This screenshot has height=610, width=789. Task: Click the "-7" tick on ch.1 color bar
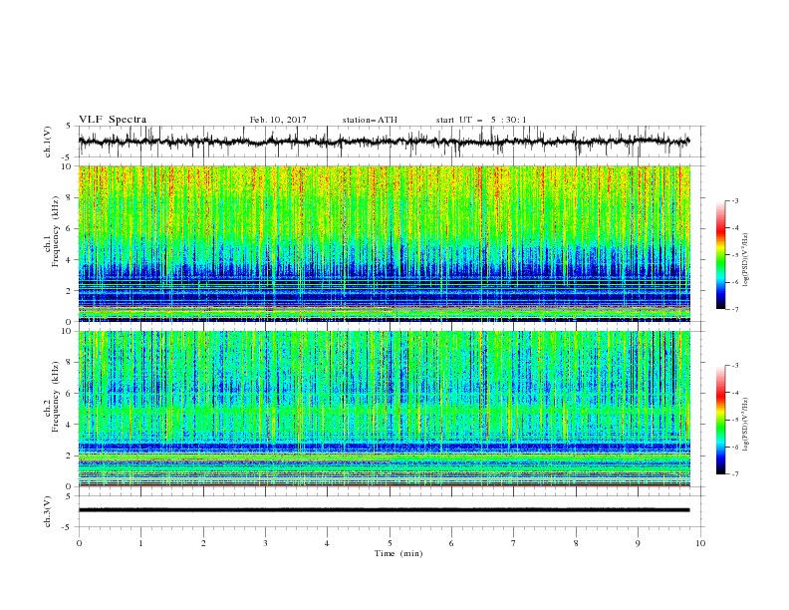[734, 309]
